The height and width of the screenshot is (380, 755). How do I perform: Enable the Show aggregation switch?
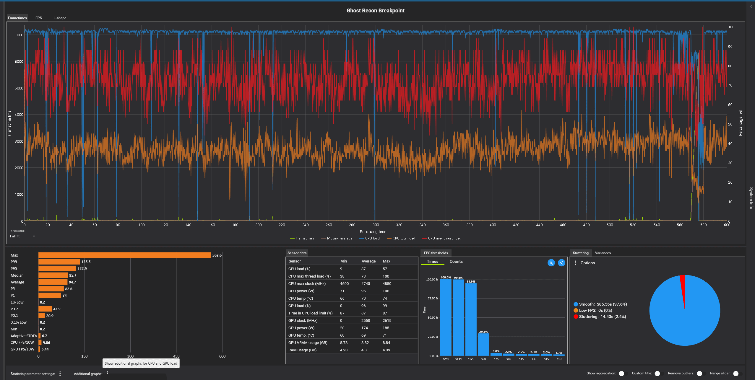(x=623, y=374)
